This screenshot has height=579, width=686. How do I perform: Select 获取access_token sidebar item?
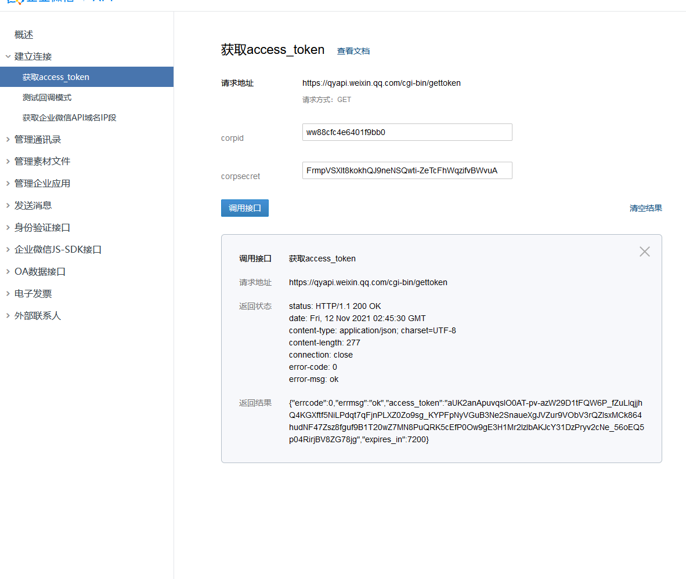coord(56,77)
